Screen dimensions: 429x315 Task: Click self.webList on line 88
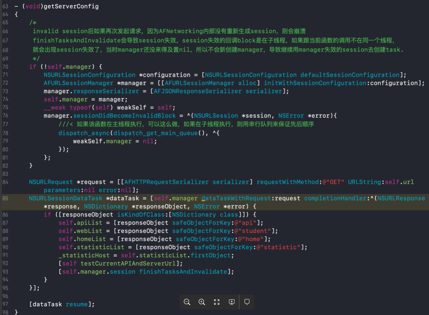[80, 231]
